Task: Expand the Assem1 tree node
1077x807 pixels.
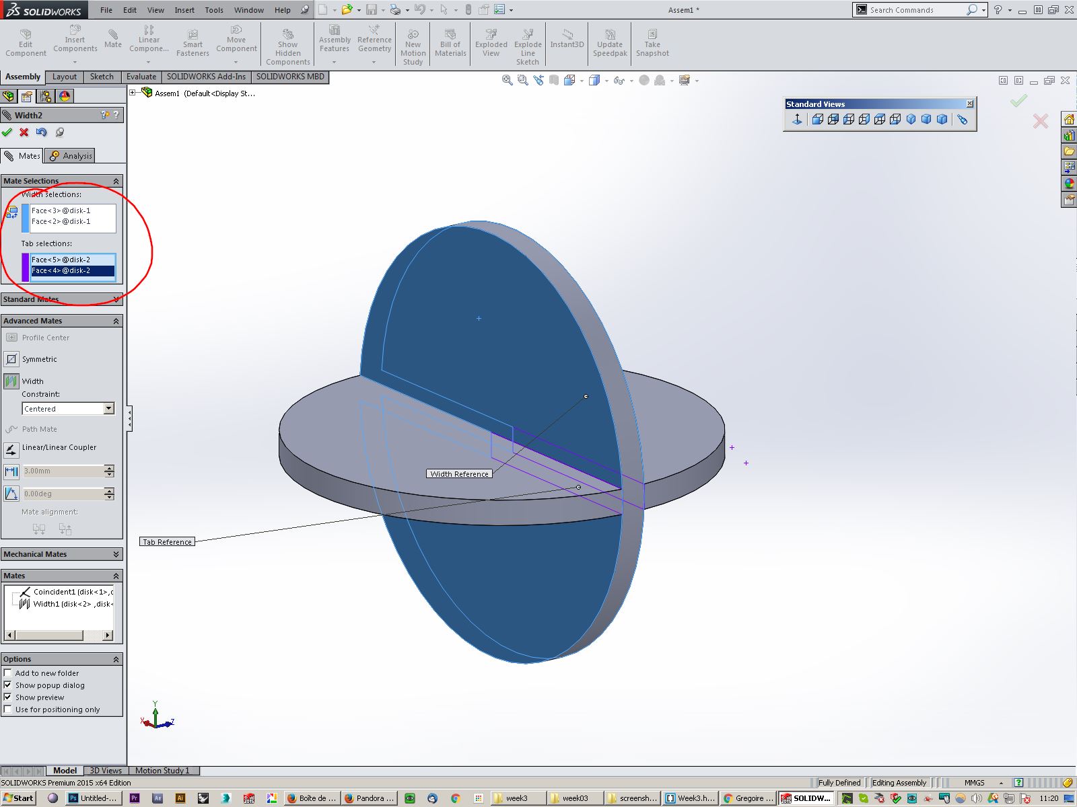Action: [133, 93]
